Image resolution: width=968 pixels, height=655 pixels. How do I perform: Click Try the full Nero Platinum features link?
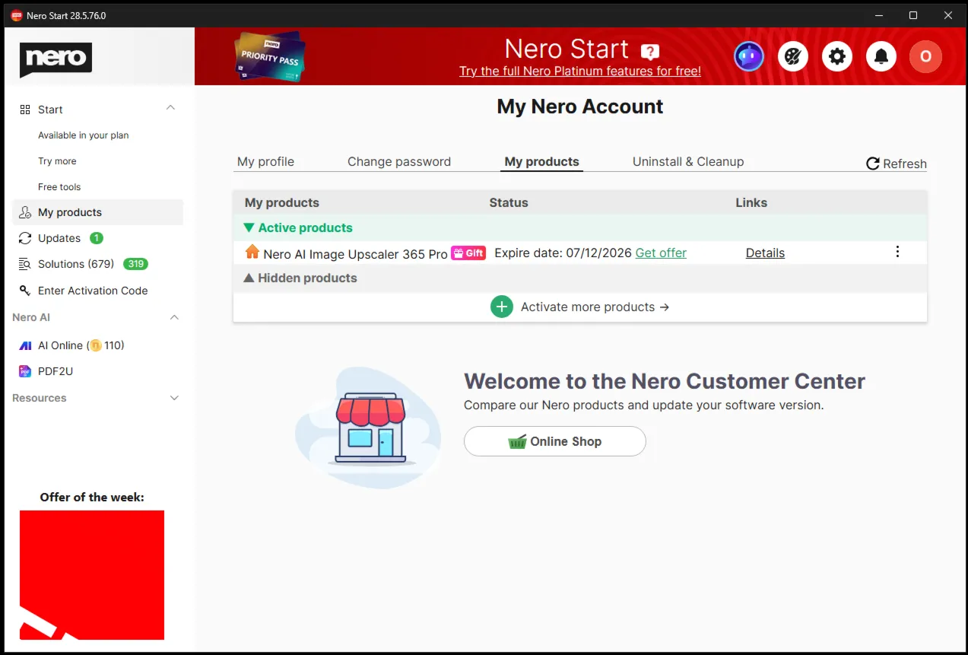pos(580,71)
